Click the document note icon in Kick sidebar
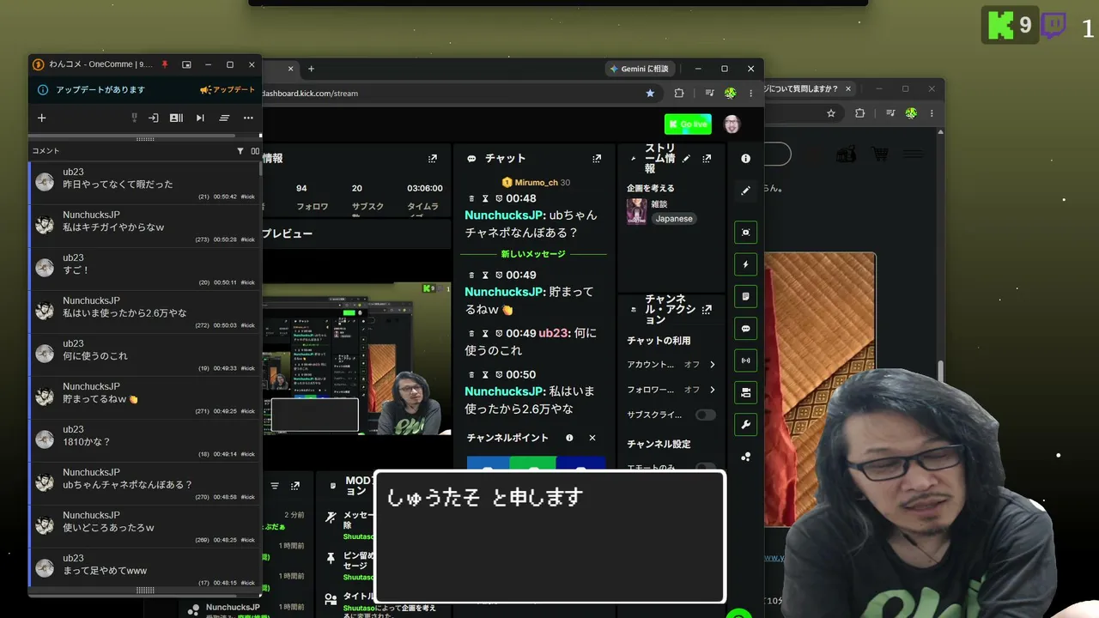This screenshot has height=618, width=1099. click(x=745, y=296)
